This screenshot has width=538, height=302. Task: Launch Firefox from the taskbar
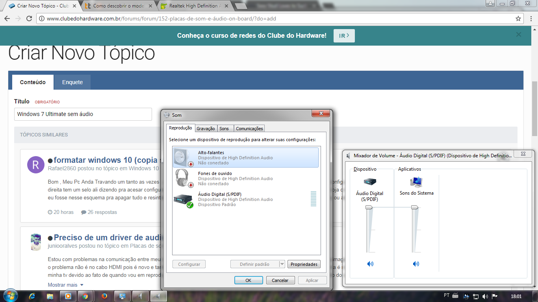(104, 296)
